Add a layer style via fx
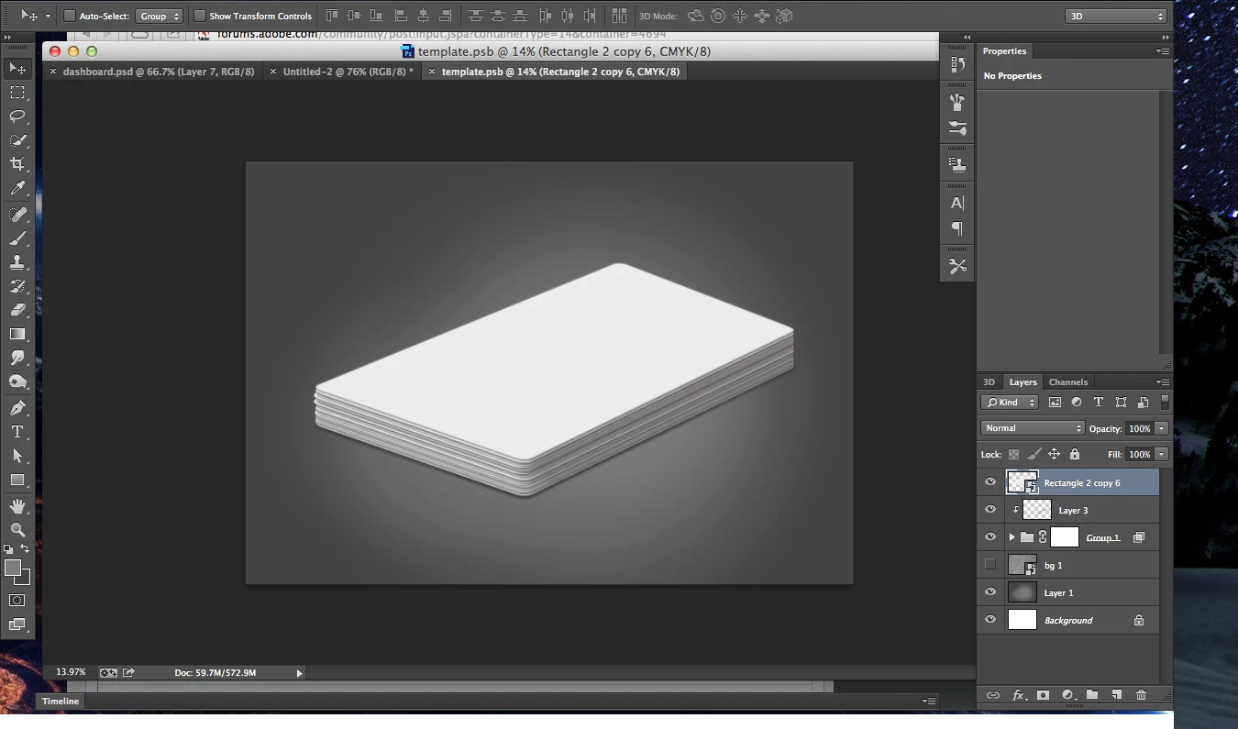Viewport: 1238px width, 729px height. pyautogui.click(x=1018, y=695)
